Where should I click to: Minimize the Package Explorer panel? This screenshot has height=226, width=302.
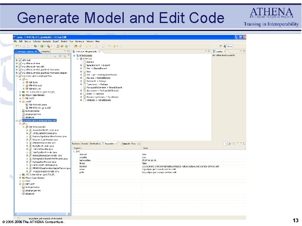tap(65, 51)
